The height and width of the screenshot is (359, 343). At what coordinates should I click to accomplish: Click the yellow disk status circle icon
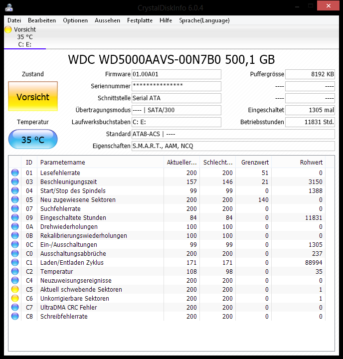click(x=8, y=29)
